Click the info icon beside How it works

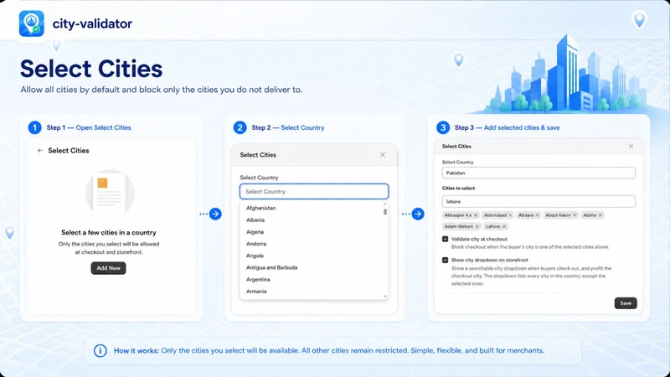(100, 351)
